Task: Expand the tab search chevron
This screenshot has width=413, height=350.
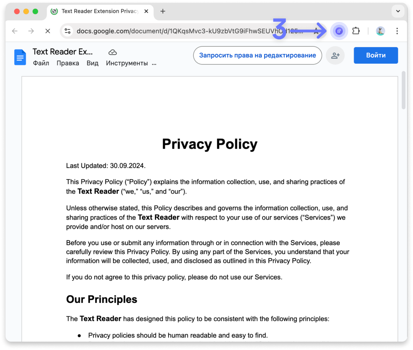Action: [x=398, y=11]
